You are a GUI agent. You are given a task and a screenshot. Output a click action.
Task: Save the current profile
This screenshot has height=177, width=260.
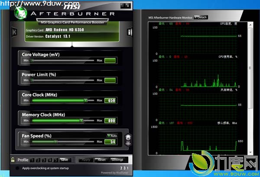[x=65, y=160]
